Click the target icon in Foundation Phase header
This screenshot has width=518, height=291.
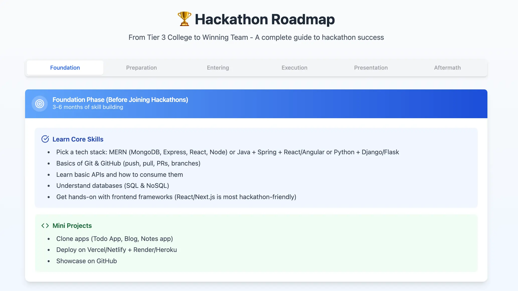pyautogui.click(x=40, y=103)
